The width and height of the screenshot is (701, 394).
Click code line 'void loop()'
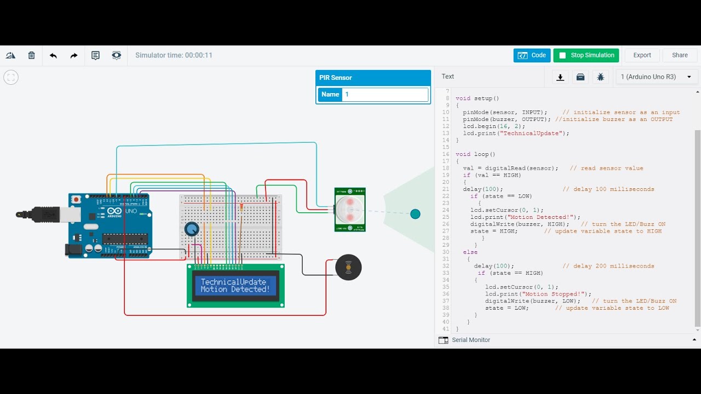click(x=475, y=154)
